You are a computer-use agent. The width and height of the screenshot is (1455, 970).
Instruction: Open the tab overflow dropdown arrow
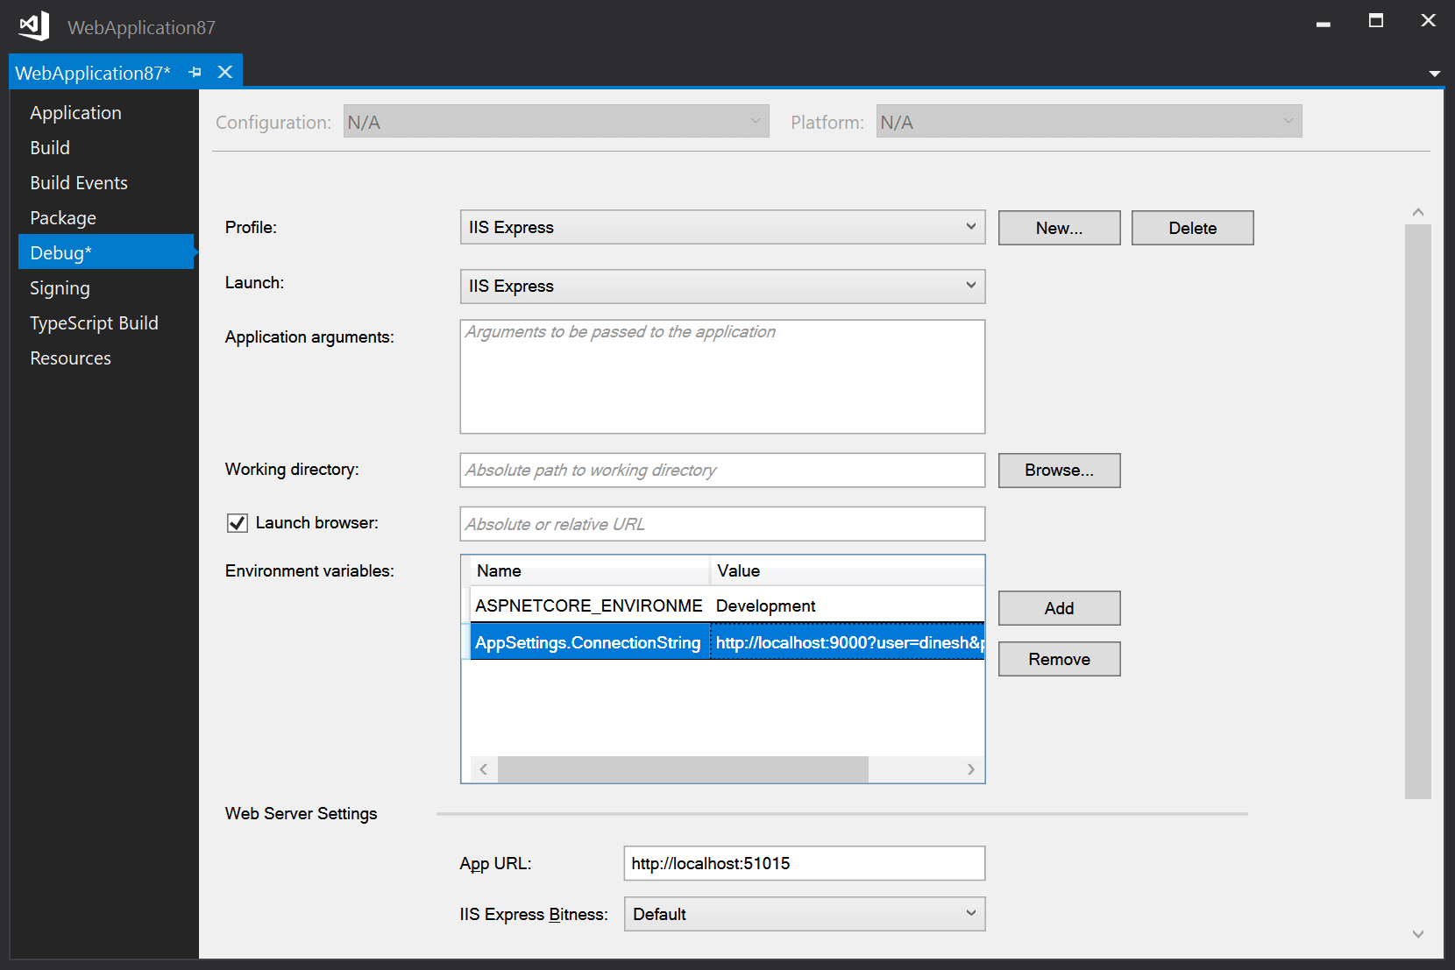click(x=1435, y=74)
